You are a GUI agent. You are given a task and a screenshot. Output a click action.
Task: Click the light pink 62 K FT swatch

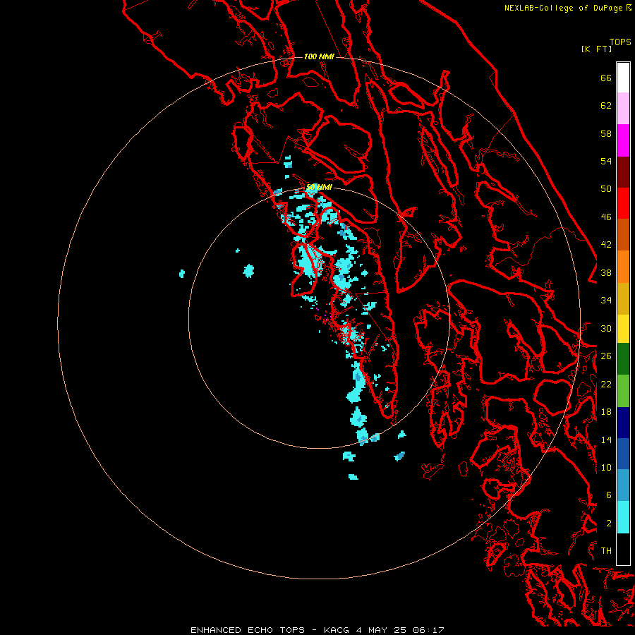623,108
